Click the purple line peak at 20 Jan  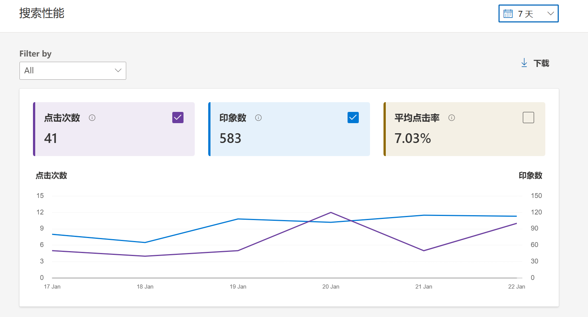[331, 213]
